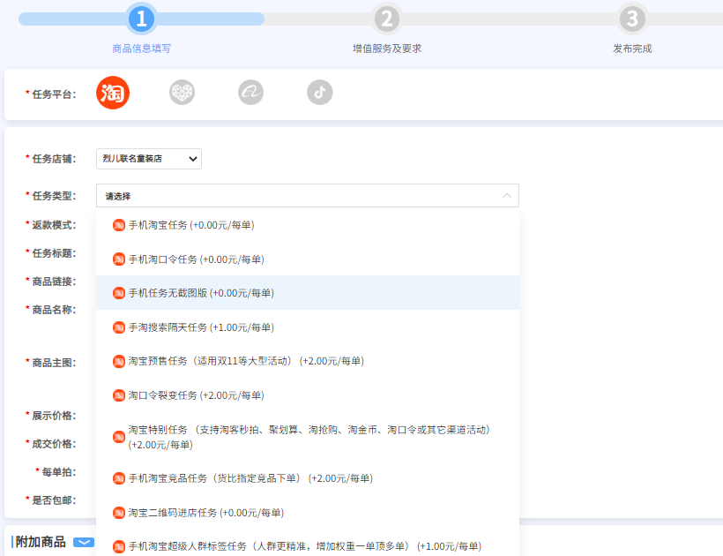The width and height of the screenshot is (723, 556).
Task: Select the cursive-letter gray platform icon
Action: coord(250,92)
